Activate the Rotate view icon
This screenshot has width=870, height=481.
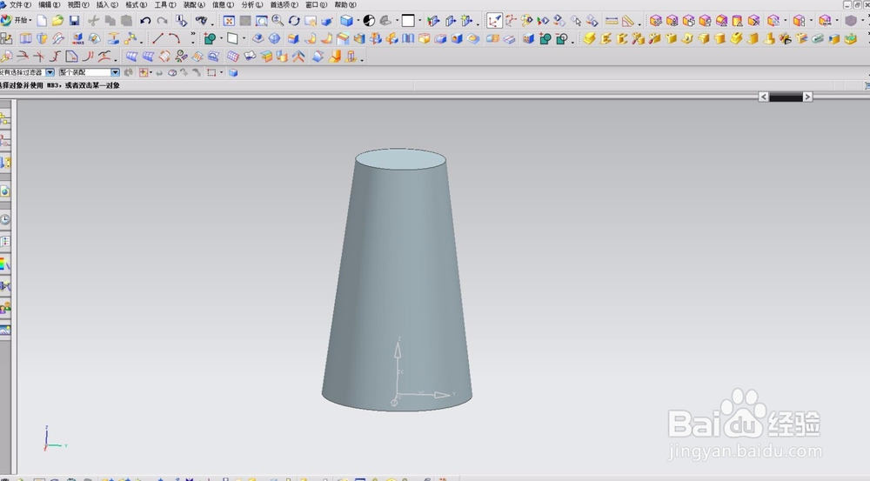coord(294,21)
